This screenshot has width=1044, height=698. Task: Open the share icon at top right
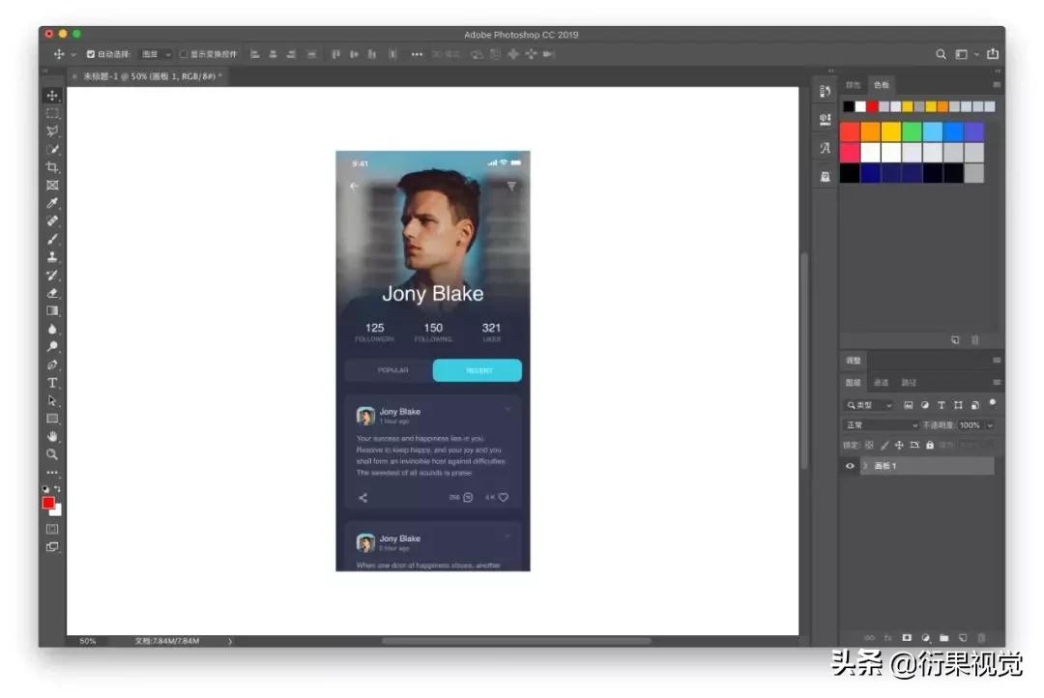[993, 54]
